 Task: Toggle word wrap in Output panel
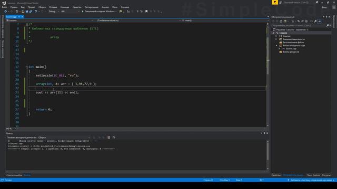114,138
